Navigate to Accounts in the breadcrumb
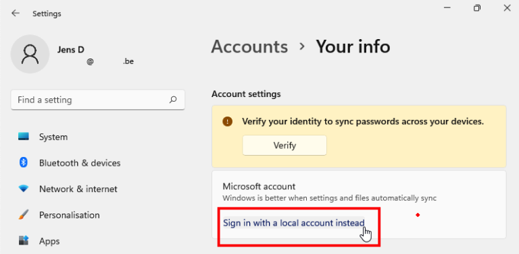Viewport: 519px width, 254px height. pos(249,46)
